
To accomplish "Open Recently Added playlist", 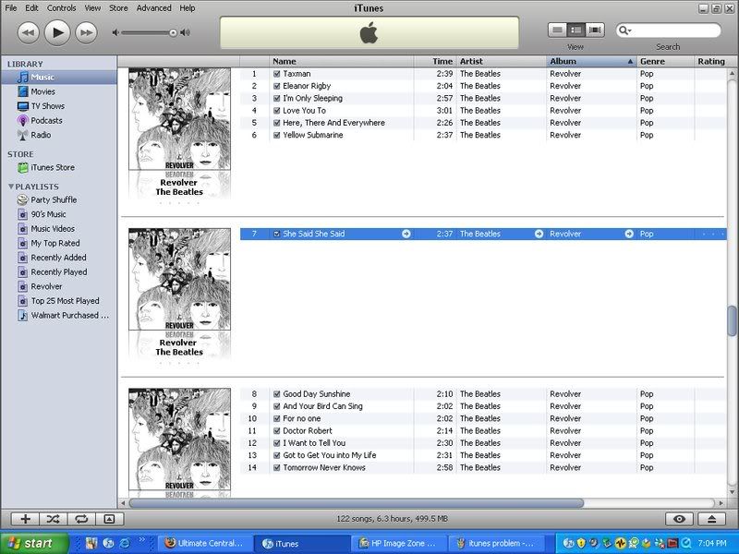I will 59,258.
